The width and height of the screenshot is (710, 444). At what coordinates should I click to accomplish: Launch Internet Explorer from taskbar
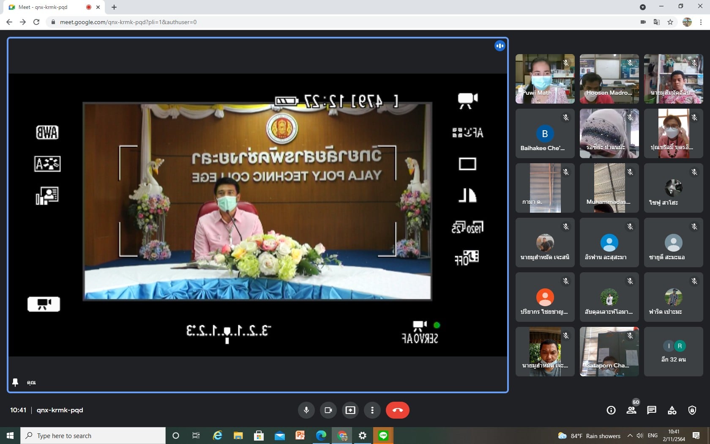coord(217,436)
